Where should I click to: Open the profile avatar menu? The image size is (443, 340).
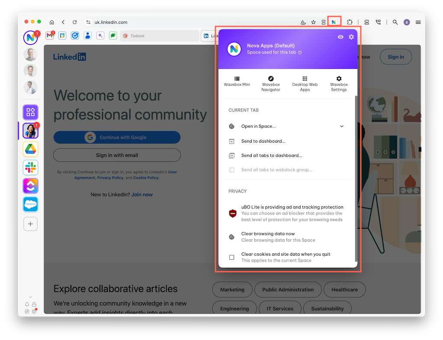(x=407, y=22)
